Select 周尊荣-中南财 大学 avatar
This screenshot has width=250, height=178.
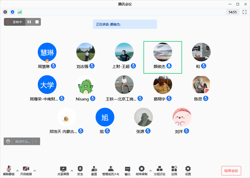[x=47, y=85]
